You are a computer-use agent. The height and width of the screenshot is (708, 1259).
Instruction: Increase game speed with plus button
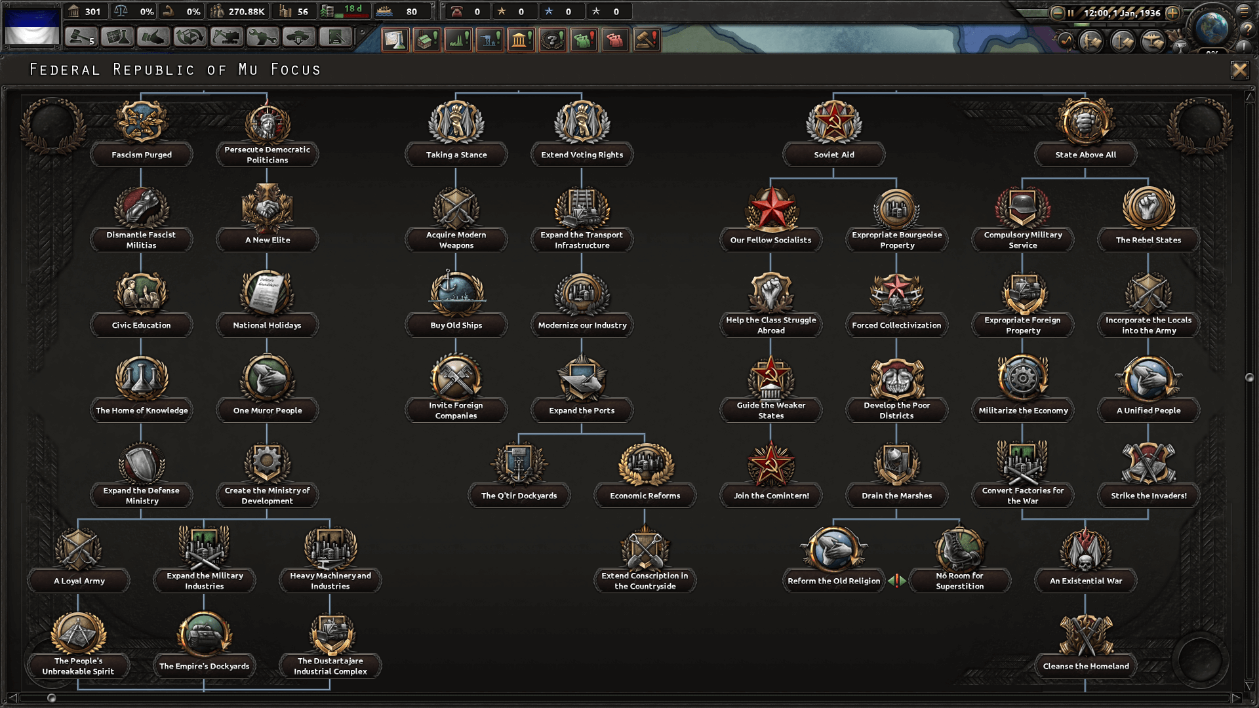[1173, 12]
